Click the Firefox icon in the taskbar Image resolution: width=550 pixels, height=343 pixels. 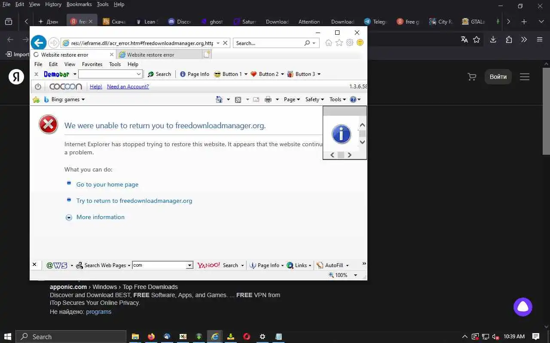pos(151,337)
